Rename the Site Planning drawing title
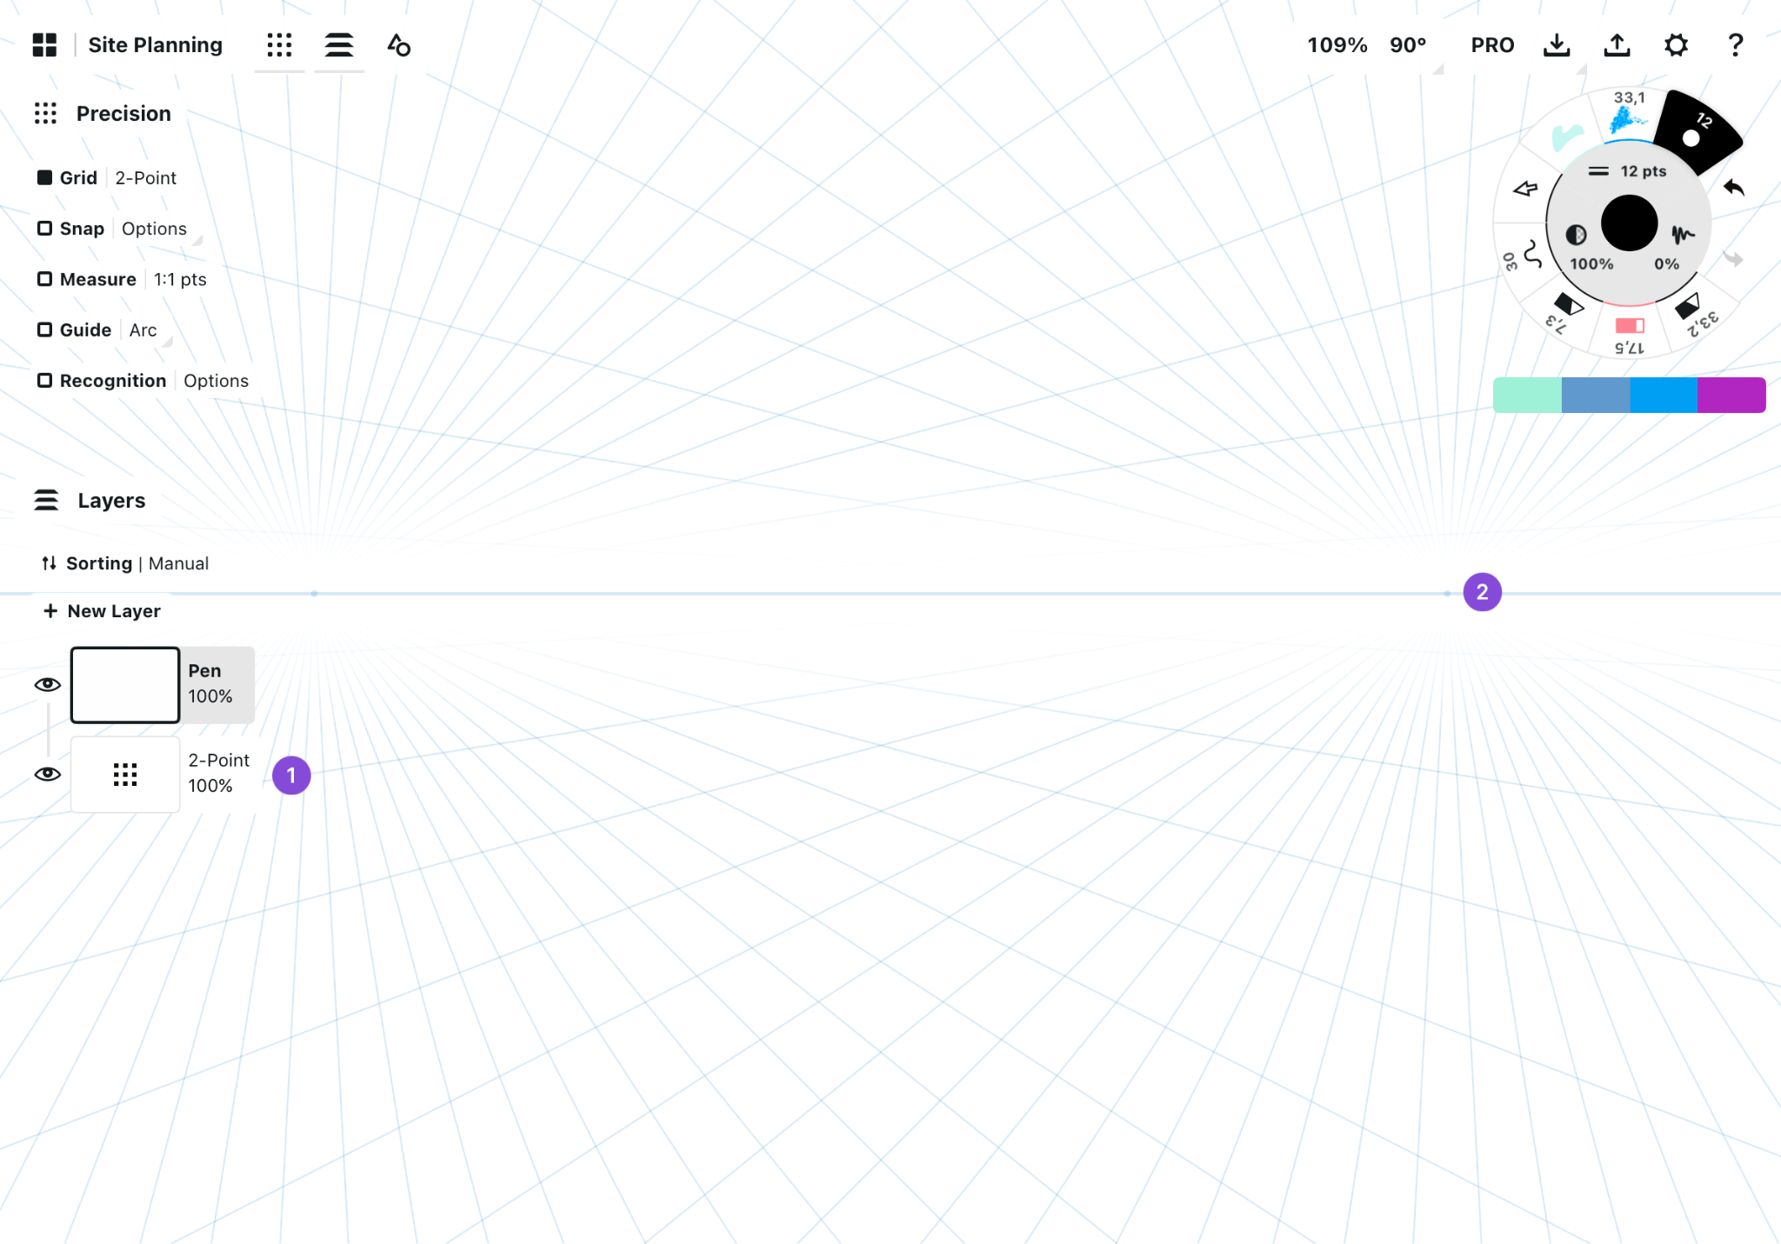Image resolution: width=1781 pixels, height=1244 pixels. click(x=155, y=45)
